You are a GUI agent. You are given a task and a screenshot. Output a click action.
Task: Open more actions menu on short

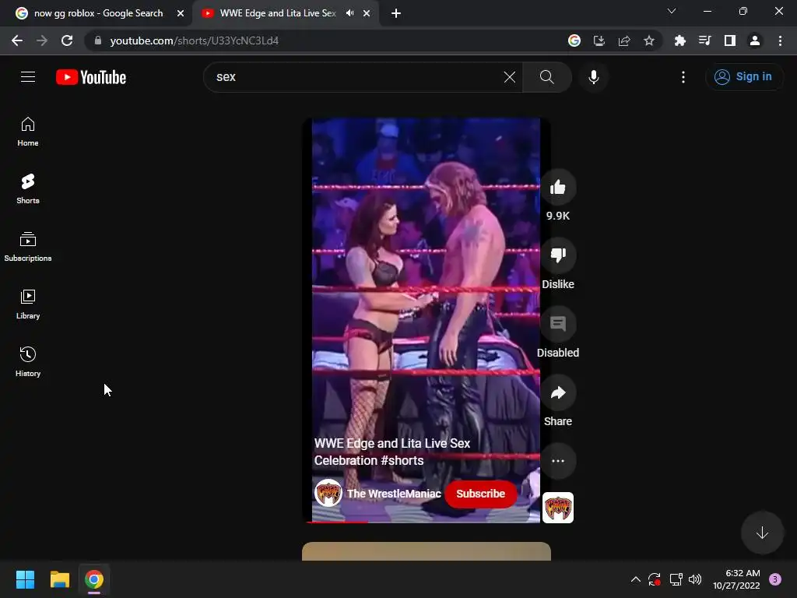click(558, 461)
